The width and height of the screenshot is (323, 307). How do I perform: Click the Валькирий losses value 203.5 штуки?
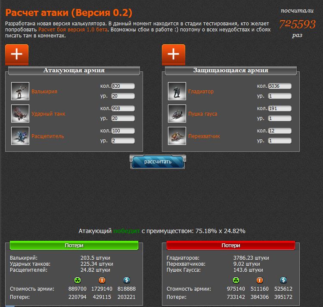coord(95,258)
